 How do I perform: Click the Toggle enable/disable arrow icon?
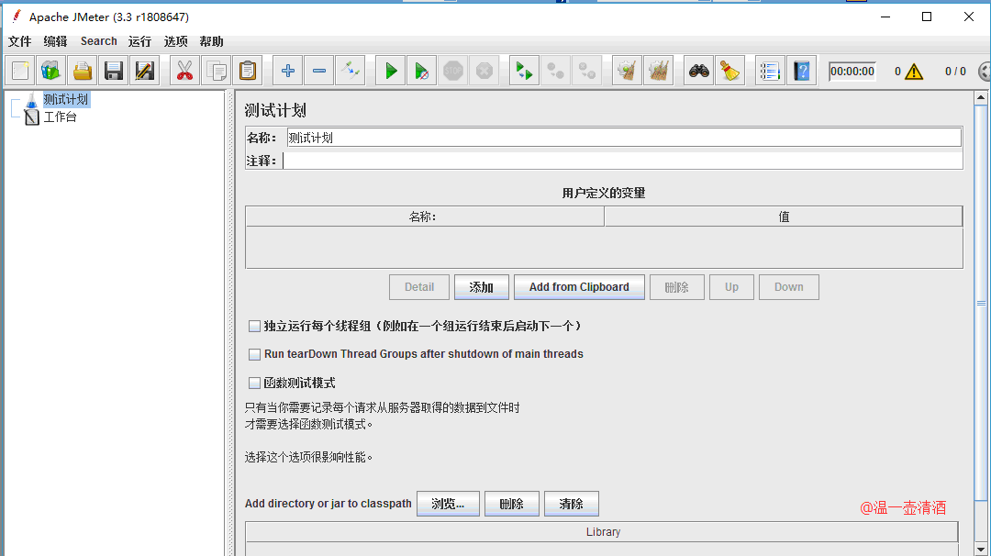point(351,71)
